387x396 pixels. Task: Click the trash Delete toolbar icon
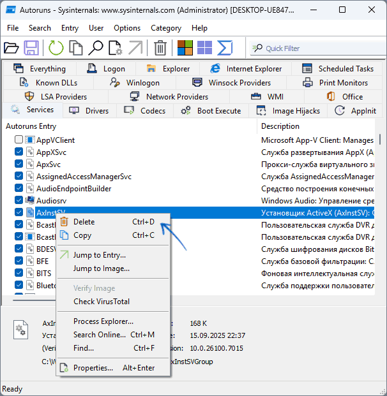pos(160,48)
